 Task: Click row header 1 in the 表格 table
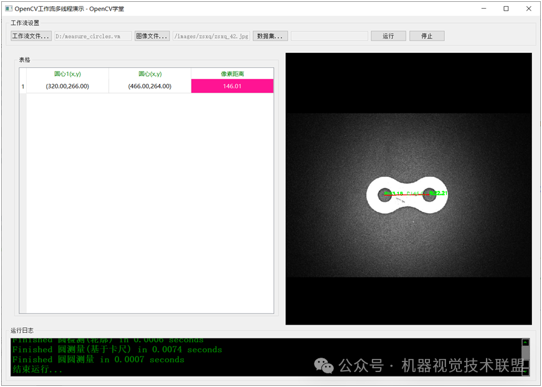tap(22, 86)
